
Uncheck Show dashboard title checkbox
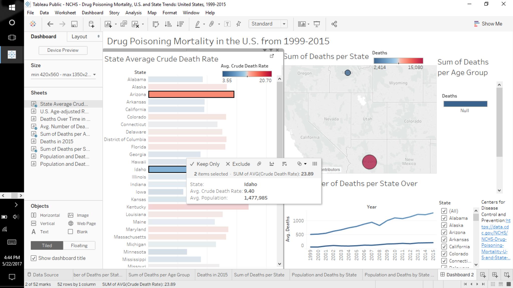[34, 258]
